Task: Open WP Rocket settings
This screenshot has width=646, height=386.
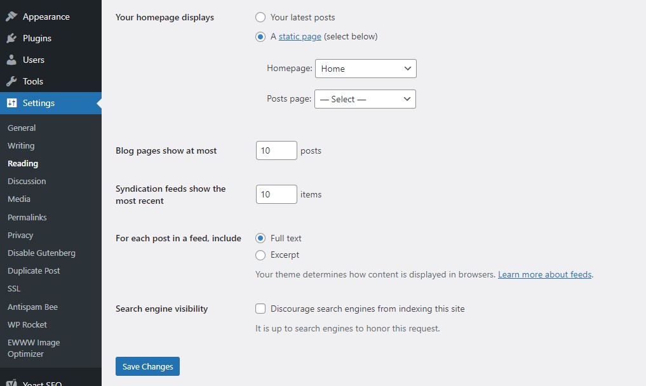Action: click(27, 324)
